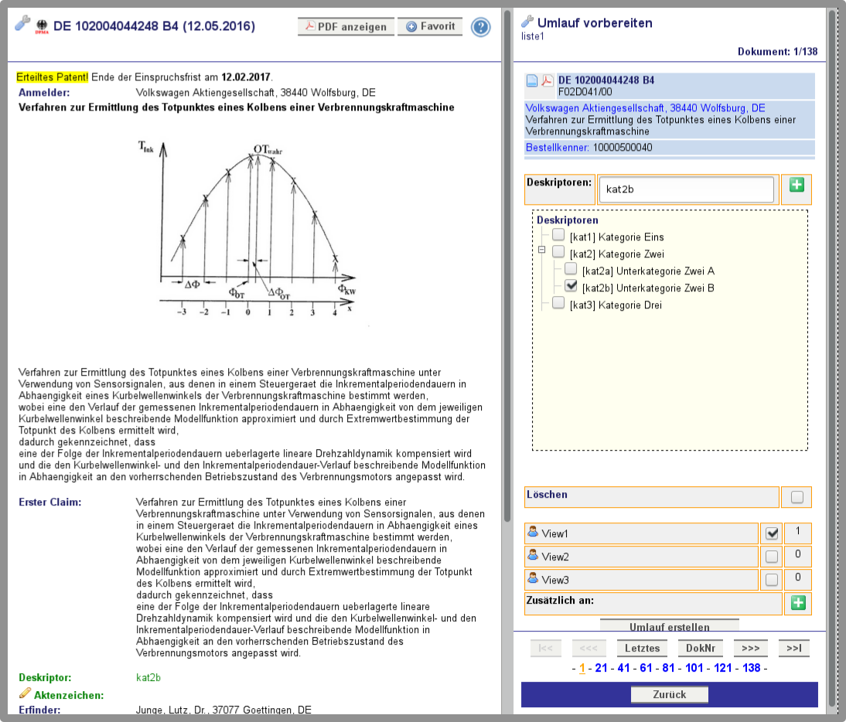Click the user icon of View2
Image resolution: width=846 pixels, height=722 pixels.
tap(533, 555)
